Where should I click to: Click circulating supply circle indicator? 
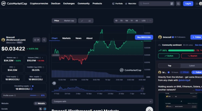[x=31, y=89]
